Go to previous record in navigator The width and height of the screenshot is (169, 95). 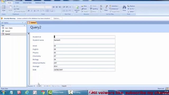(x=36, y=86)
